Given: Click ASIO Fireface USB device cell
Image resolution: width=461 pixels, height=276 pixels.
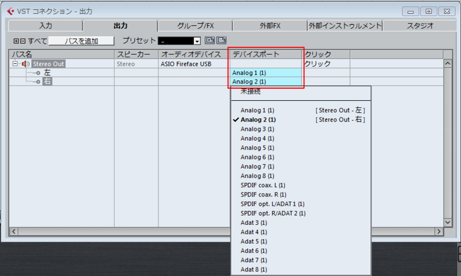Looking at the screenshot, I should click(x=194, y=64).
